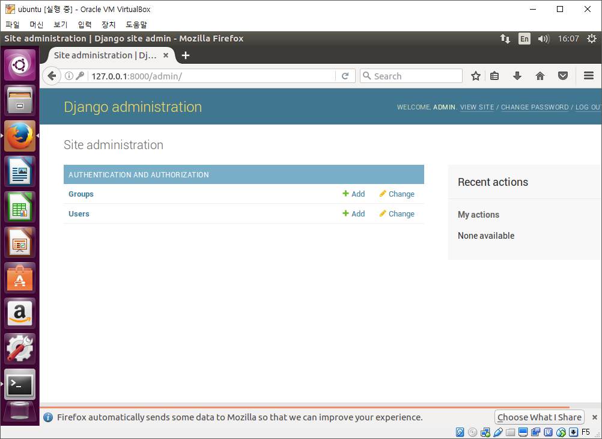Viewport: 602px width, 439px height.
Task: Open a new tab with plus button
Action: [x=186, y=55]
